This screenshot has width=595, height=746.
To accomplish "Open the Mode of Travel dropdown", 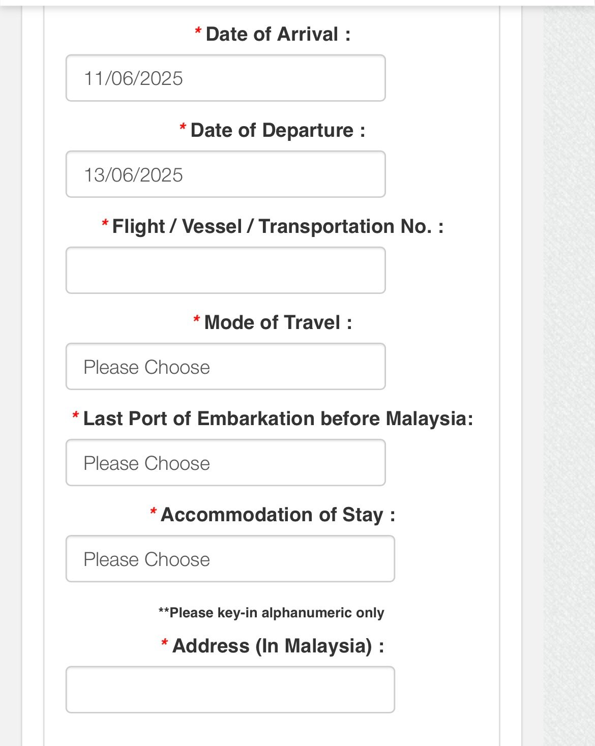I will pos(225,367).
